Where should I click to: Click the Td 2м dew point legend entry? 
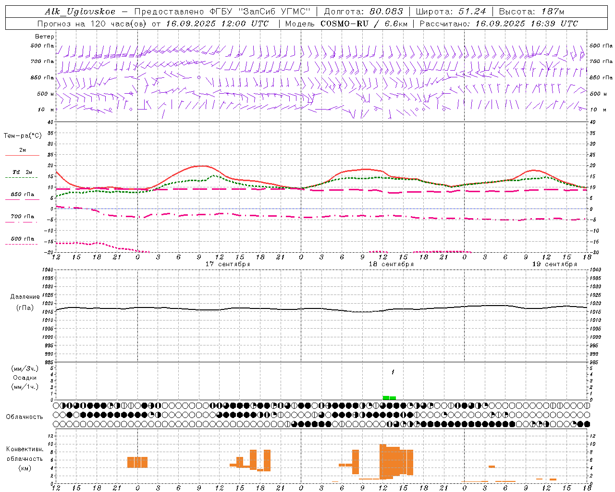click(22, 172)
